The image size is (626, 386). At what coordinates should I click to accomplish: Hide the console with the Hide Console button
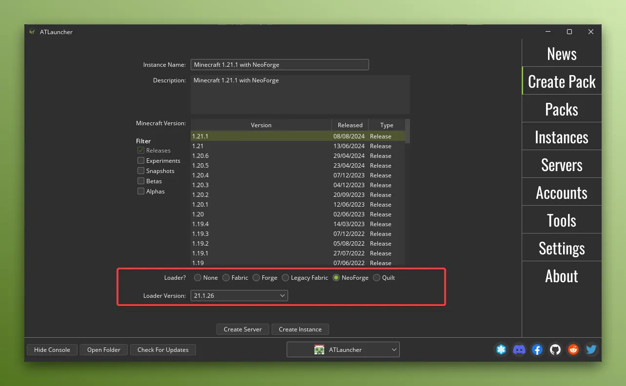tap(52, 349)
